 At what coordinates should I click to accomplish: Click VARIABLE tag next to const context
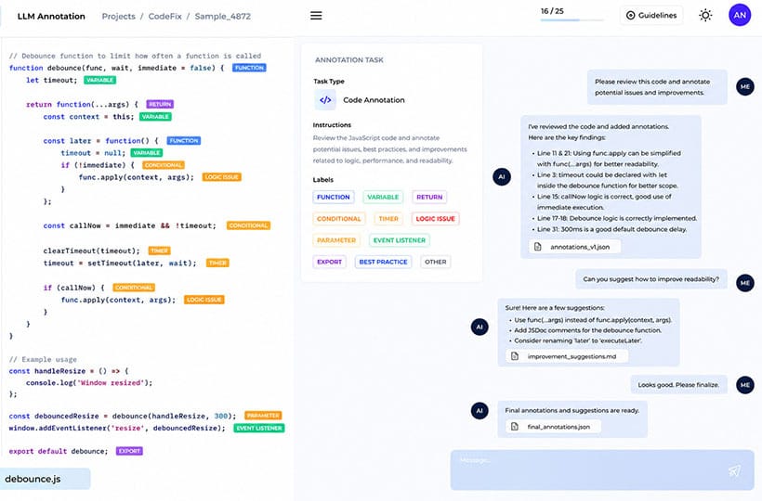pos(155,117)
